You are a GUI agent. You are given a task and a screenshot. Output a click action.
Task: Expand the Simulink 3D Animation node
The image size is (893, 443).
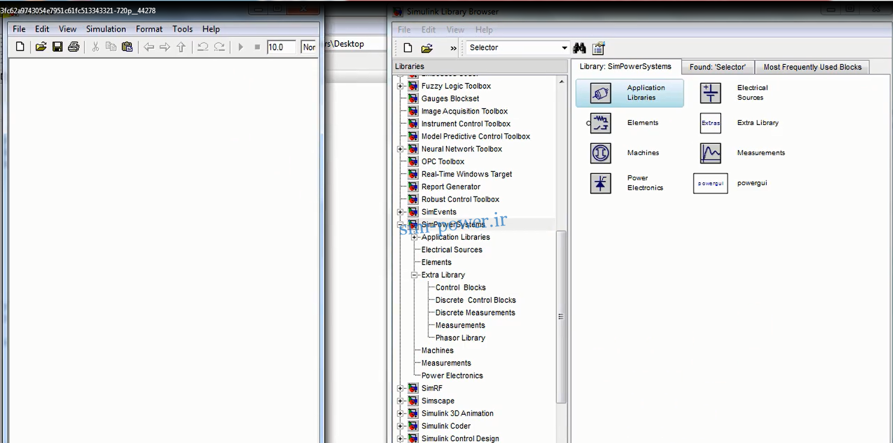(x=400, y=414)
